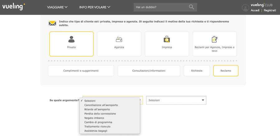Image resolution: width=280 pixels, height=136 pixels.
Task: Click the Registrati link
Action: tap(270, 10)
